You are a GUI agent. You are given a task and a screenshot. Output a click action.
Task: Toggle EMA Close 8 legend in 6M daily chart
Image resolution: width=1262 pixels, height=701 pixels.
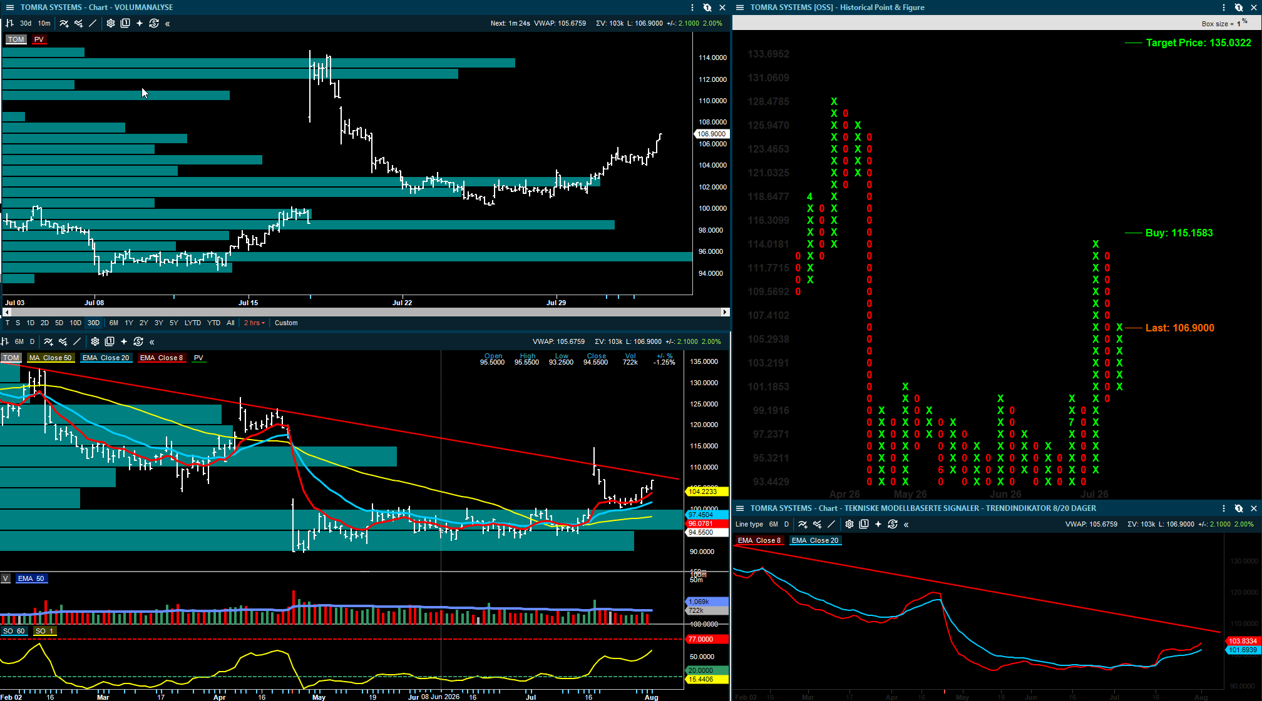162,358
